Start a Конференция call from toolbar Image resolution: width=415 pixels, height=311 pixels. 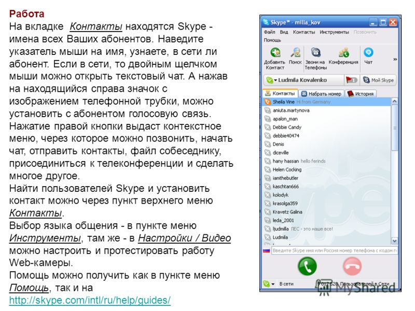pyautogui.click(x=343, y=56)
